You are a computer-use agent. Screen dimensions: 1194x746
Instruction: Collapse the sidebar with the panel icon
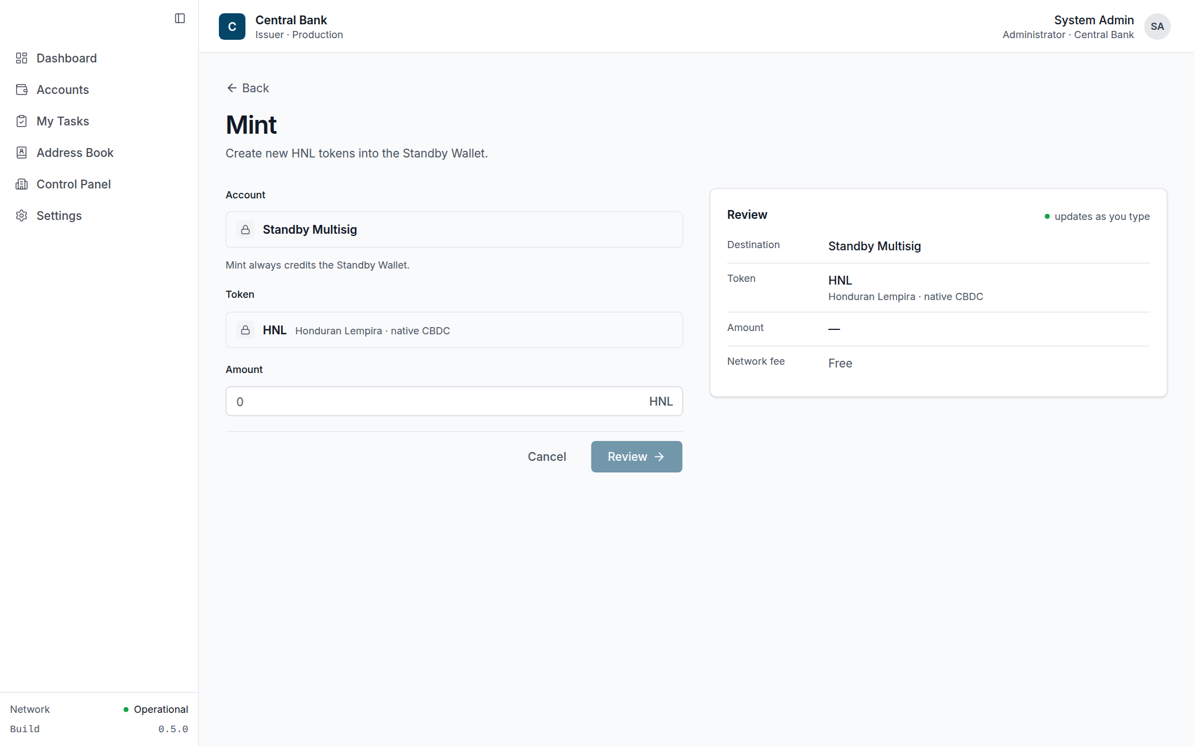[x=180, y=18]
